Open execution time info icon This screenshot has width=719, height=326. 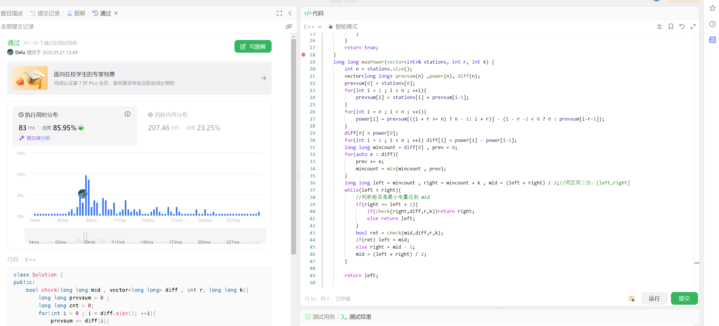[x=127, y=114]
